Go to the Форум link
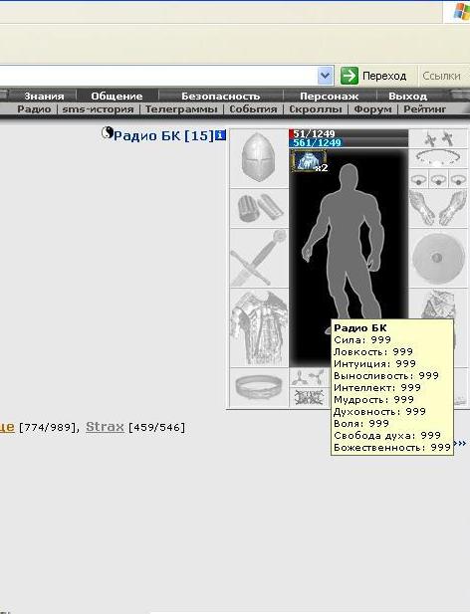 pyautogui.click(x=372, y=109)
